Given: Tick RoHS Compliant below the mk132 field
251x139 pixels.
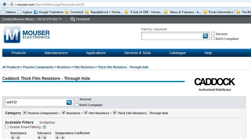Looking at the screenshot, I should [x=77, y=105].
